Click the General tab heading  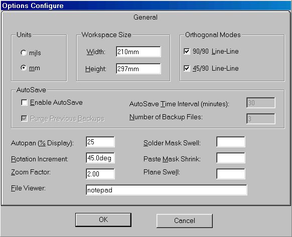click(x=145, y=18)
